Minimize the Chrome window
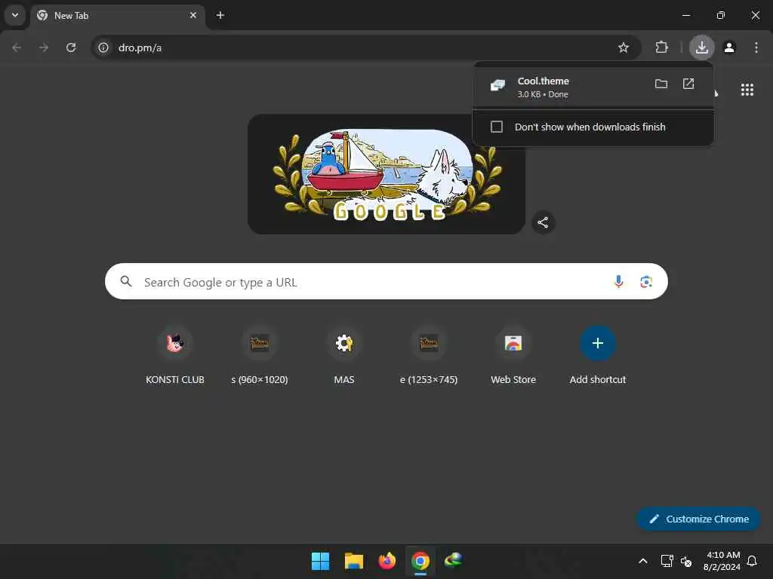Image resolution: width=773 pixels, height=579 pixels. click(686, 15)
